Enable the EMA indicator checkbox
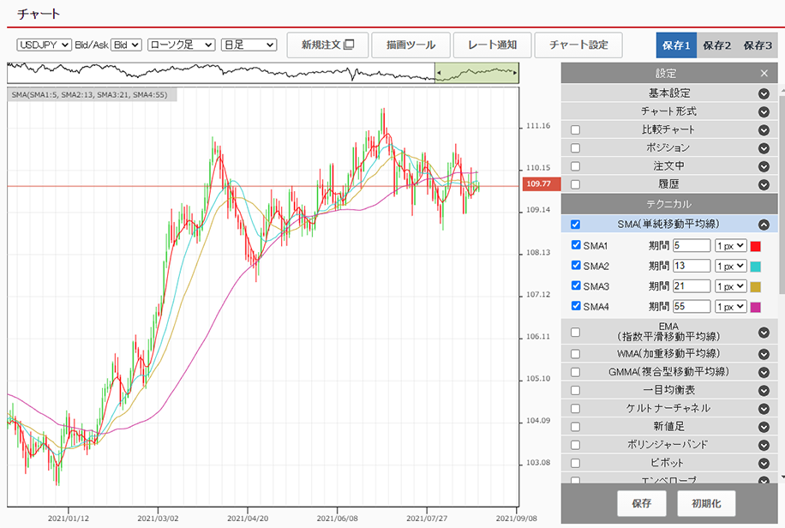The width and height of the screenshot is (785, 528). click(575, 333)
